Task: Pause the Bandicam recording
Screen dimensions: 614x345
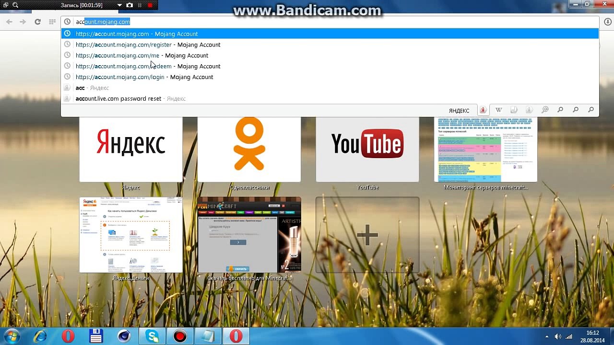Action: click(x=140, y=5)
